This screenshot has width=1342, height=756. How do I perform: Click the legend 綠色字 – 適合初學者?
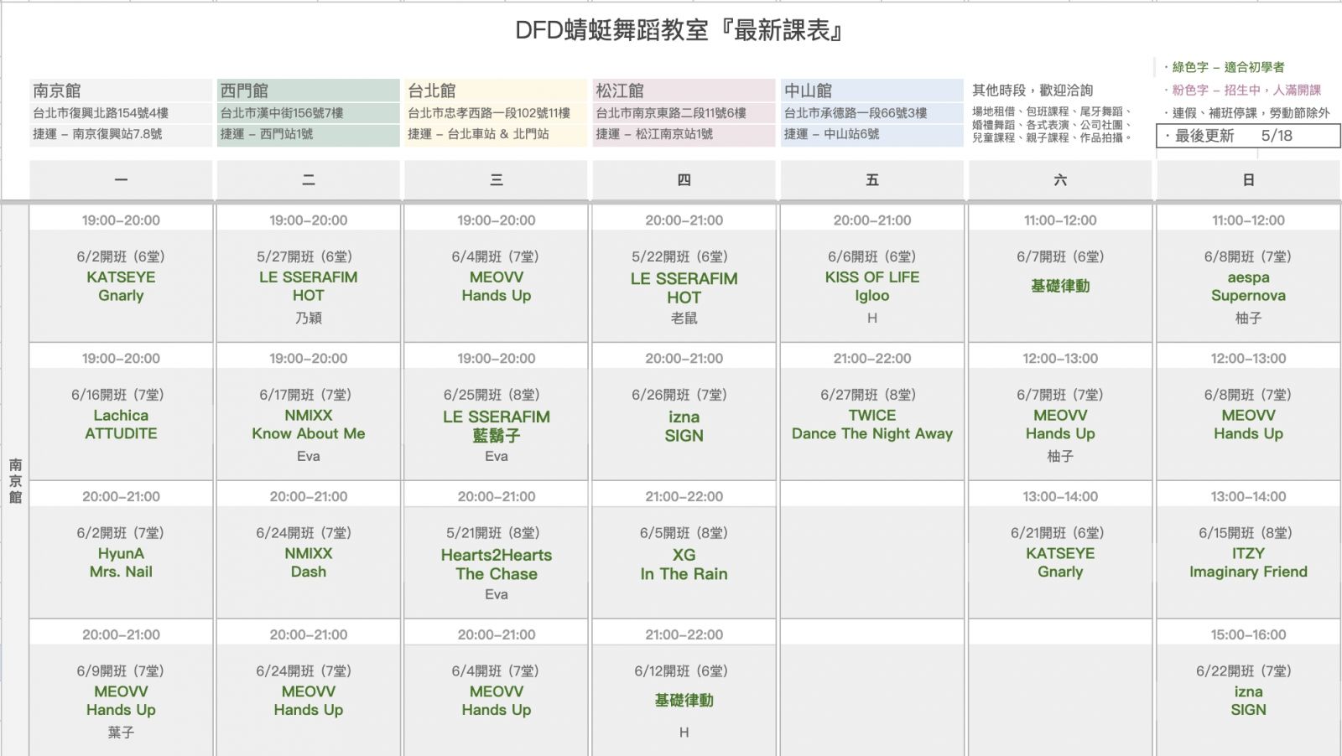coord(1224,67)
